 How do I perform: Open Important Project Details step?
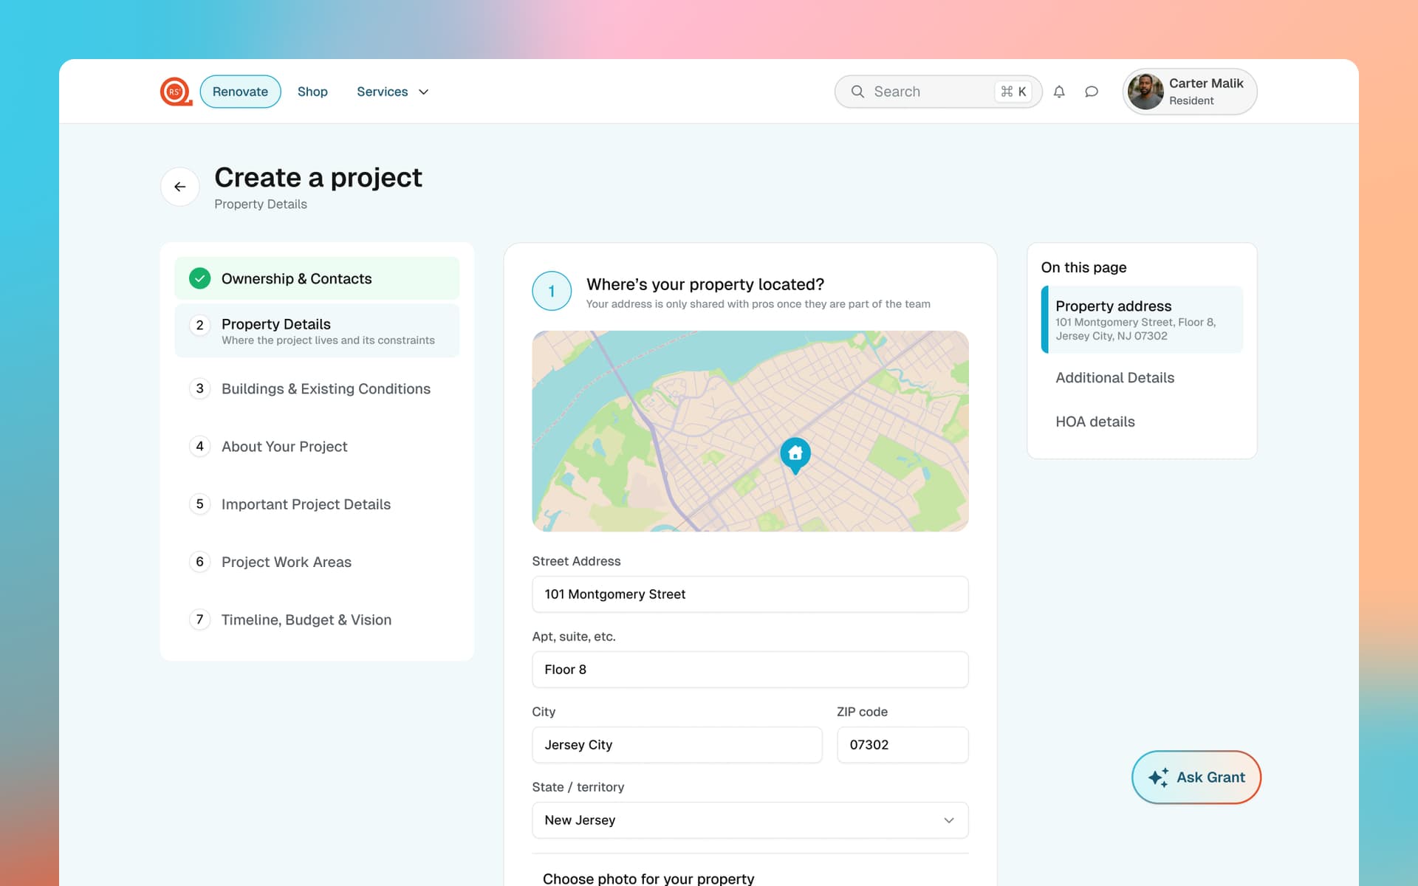tap(317, 504)
